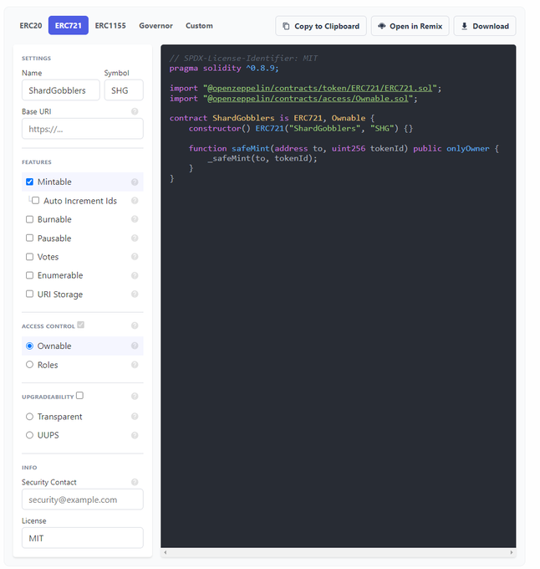The image size is (540, 569).
Task: Open help icon for Pausable
Action: coord(135,238)
